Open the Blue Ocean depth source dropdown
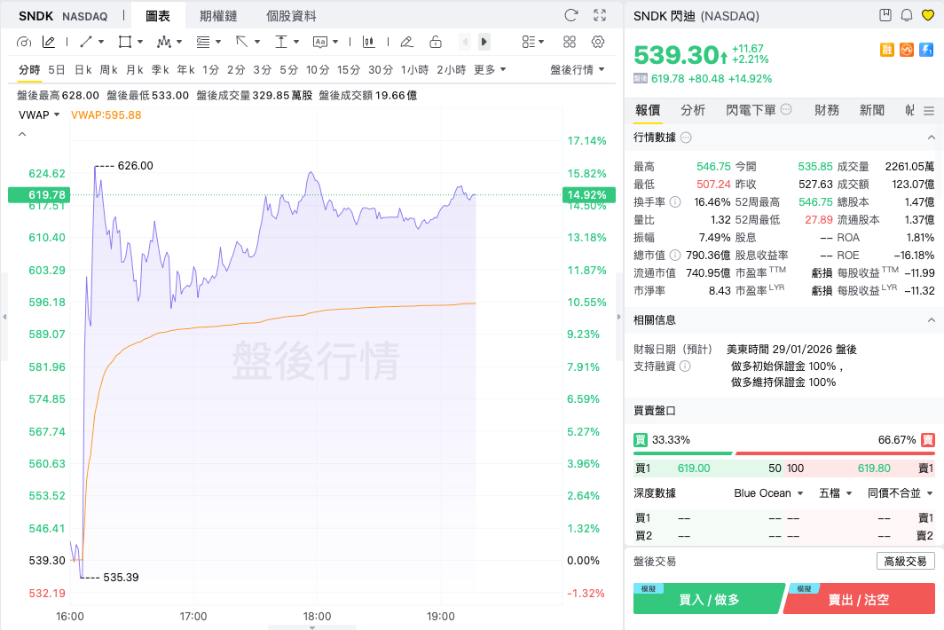 (768, 492)
